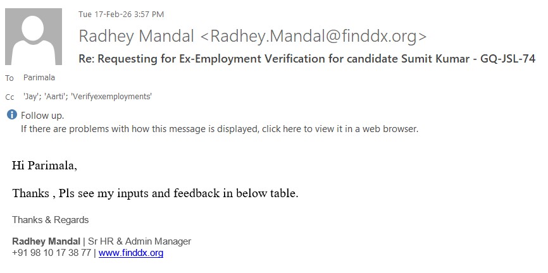548x273 pixels.
Task: Click the Follow up flag text
Action: tap(42, 116)
